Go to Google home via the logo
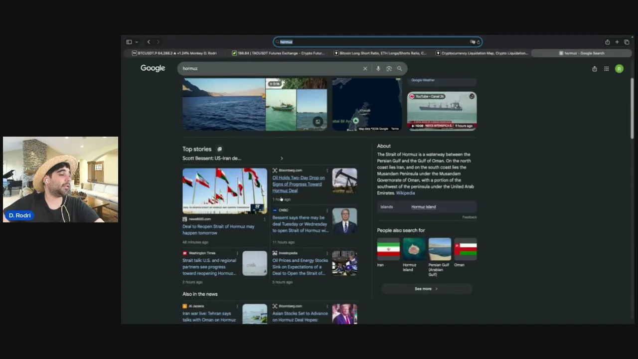The image size is (638, 359). click(153, 68)
